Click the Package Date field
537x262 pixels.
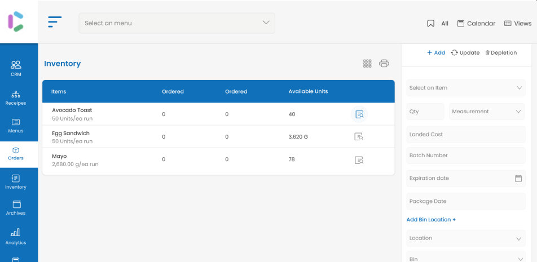[466, 201]
